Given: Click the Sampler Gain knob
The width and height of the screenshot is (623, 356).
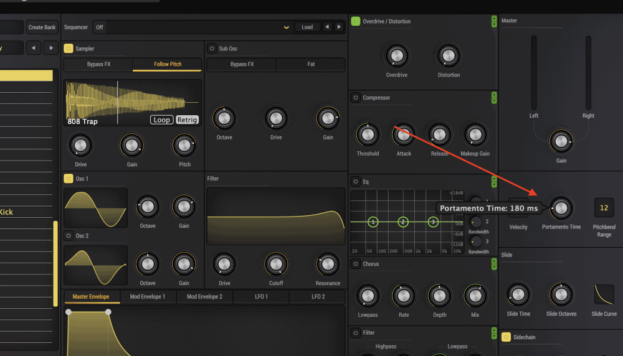Looking at the screenshot, I should (x=132, y=145).
